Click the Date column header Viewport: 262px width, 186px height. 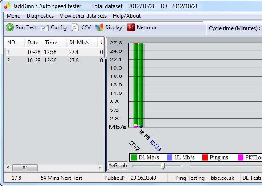pos(33,43)
